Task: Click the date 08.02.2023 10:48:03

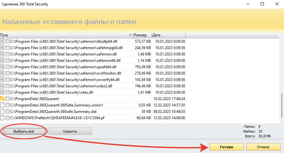Action: point(169,111)
